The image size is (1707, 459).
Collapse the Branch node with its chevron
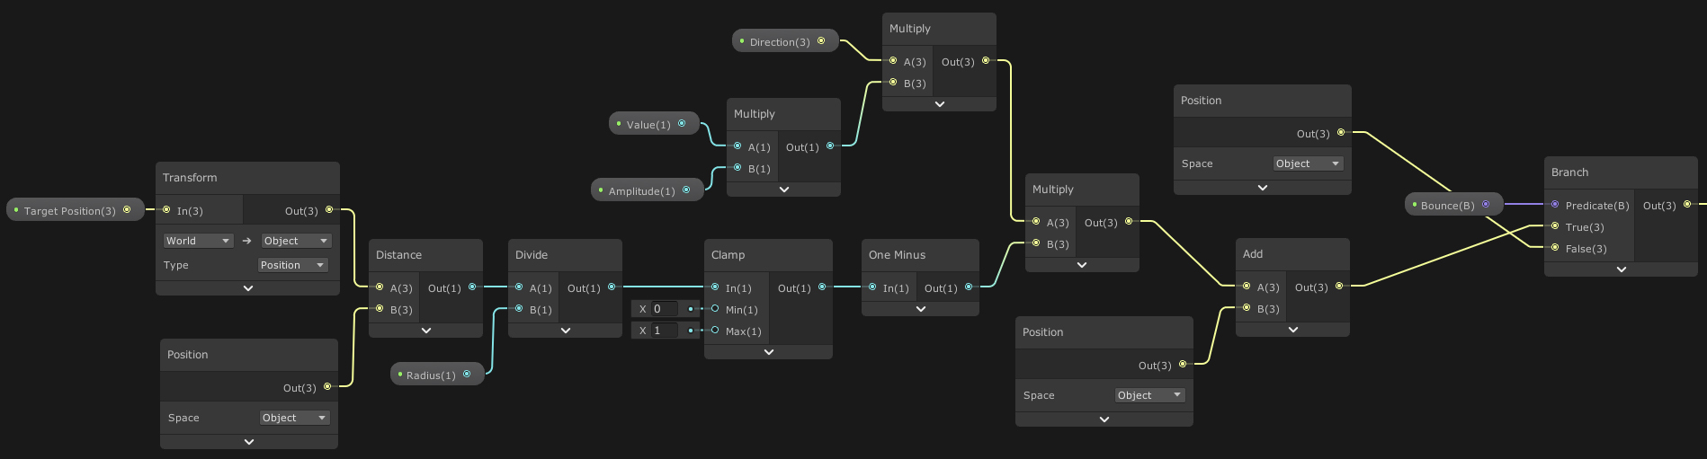click(x=1622, y=269)
